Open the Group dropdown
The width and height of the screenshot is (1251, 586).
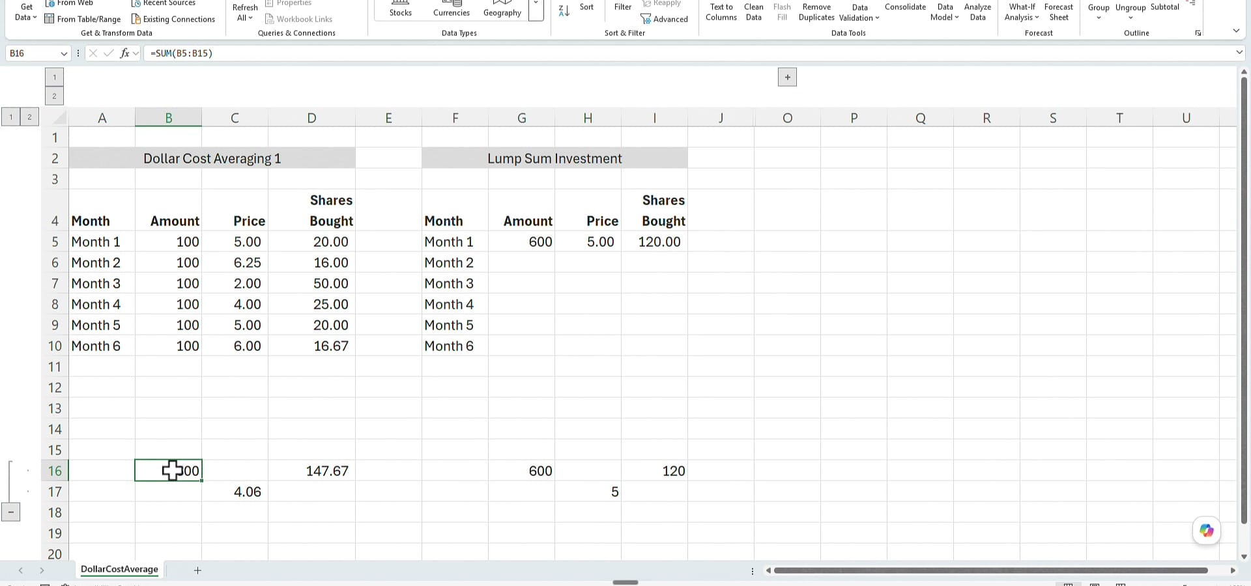coord(1099,12)
